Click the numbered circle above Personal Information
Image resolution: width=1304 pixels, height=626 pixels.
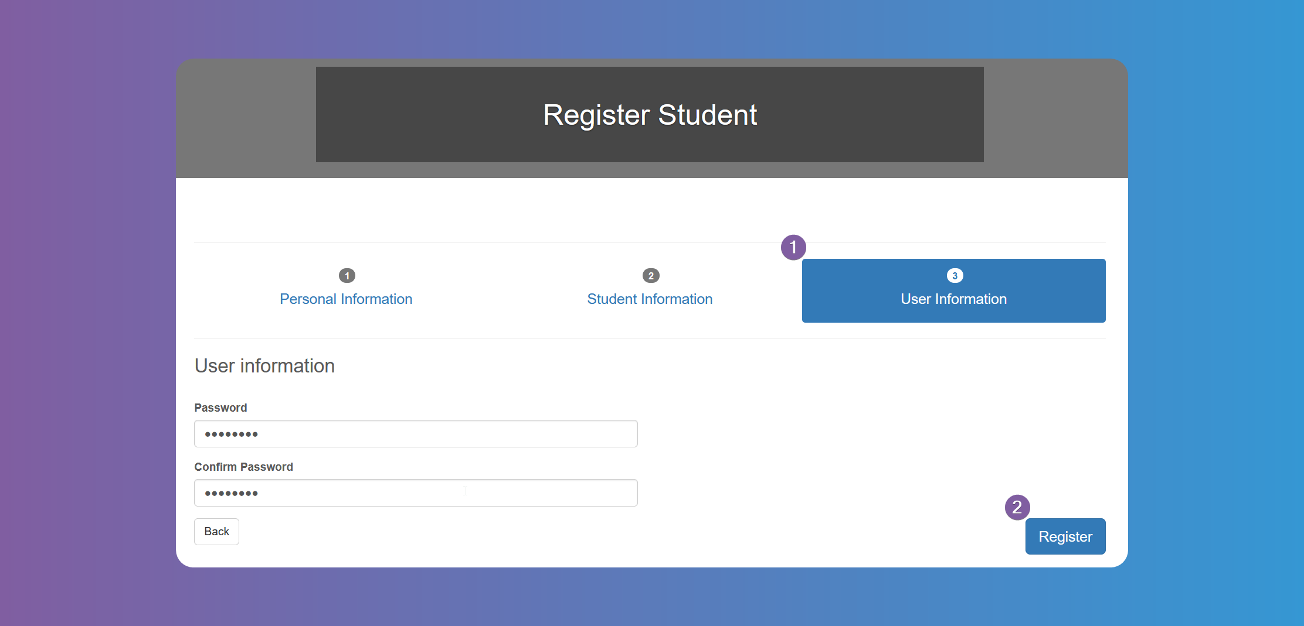346,275
